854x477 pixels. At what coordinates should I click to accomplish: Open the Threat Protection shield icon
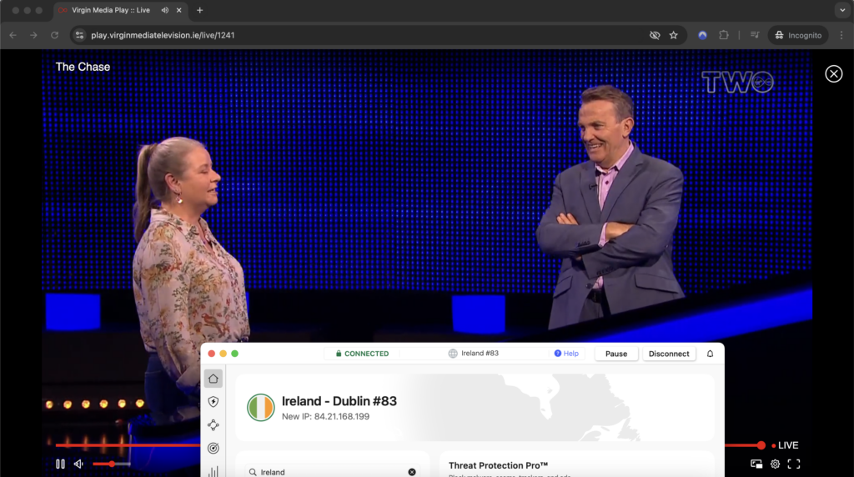[213, 402]
